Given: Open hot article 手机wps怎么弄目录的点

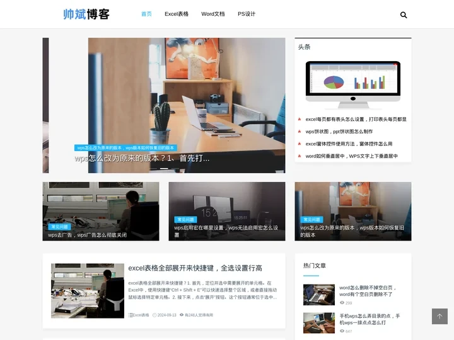Looking at the screenshot, I should (x=370, y=319).
